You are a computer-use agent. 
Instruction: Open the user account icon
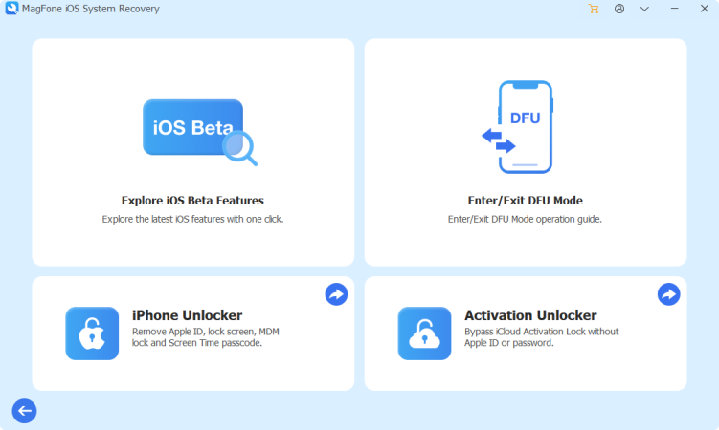pyautogui.click(x=619, y=9)
